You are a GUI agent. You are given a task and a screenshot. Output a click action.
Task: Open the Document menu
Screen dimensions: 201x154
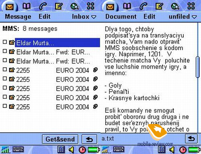[121, 17]
